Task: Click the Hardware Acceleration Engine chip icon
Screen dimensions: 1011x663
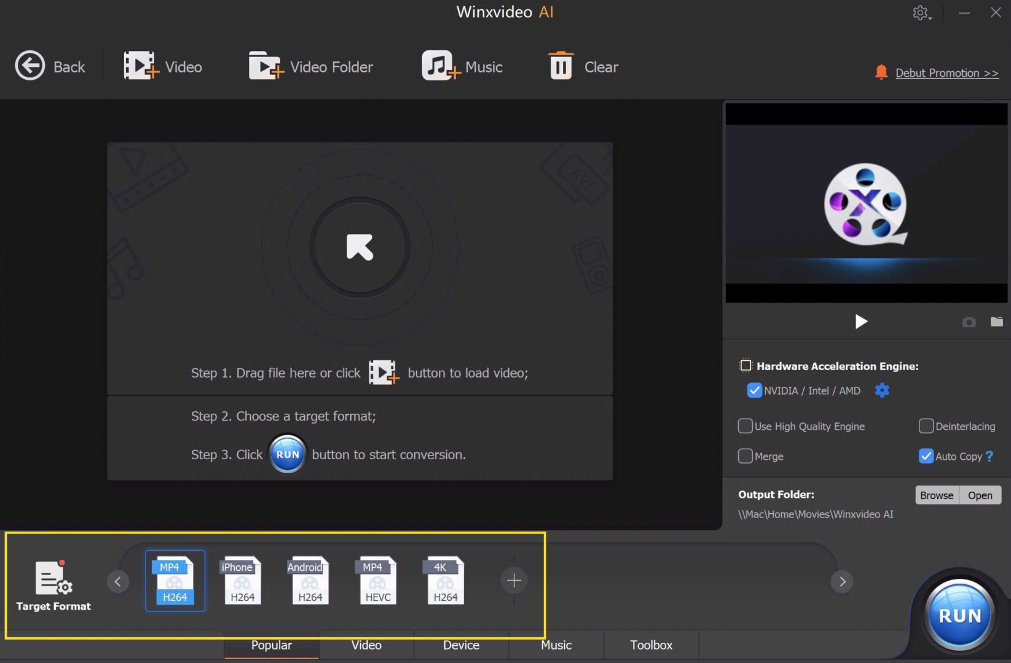Action: click(745, 366)
